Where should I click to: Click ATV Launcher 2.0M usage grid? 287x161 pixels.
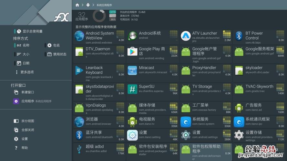227,34
